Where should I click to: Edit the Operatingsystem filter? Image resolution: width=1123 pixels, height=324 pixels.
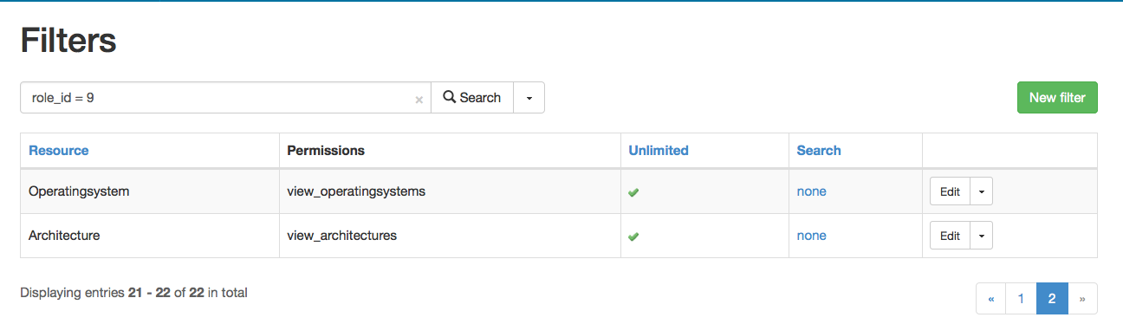click(x=951, y=191)
